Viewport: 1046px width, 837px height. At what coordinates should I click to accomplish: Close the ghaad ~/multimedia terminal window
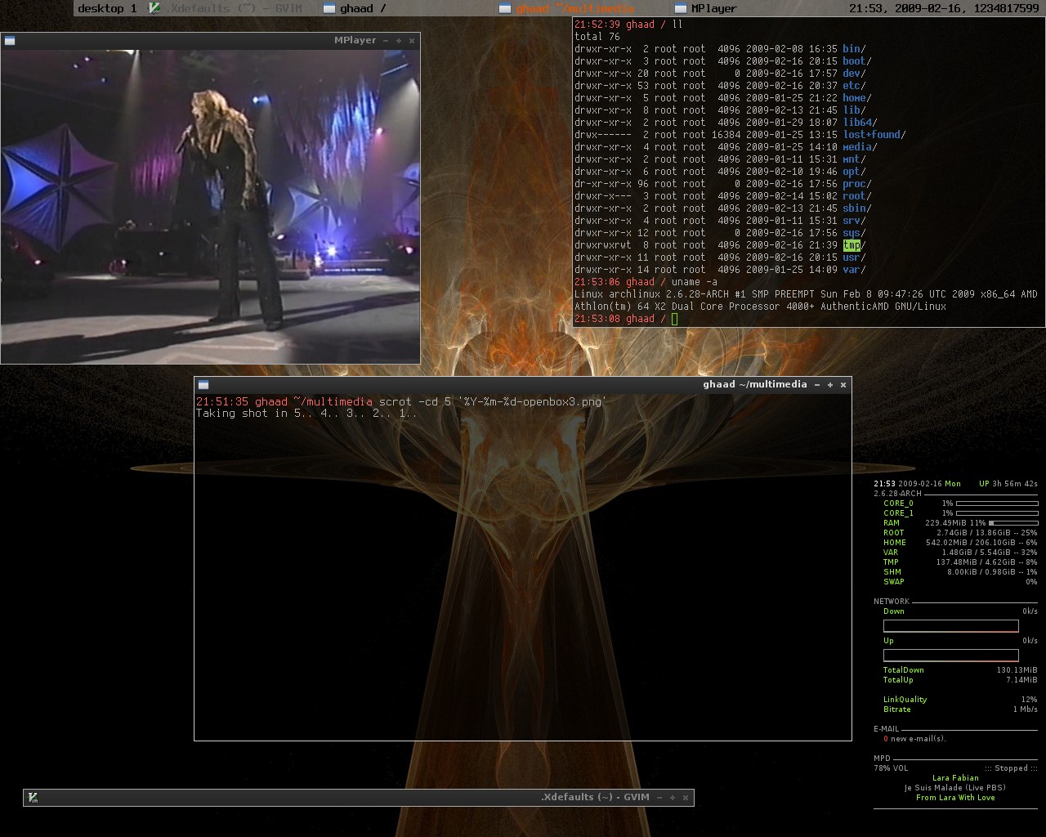[843, 385]
